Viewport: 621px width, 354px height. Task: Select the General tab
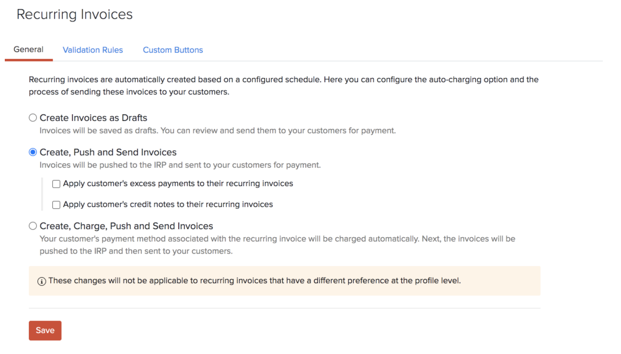pos(28,49)
